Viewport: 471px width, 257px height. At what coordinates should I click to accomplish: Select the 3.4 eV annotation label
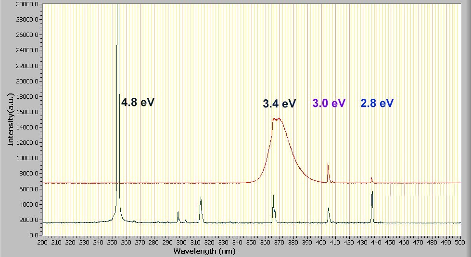279,104
